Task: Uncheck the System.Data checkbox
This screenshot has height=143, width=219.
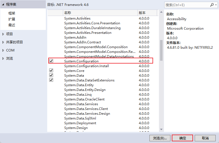Action: click(x=51, y=75)
